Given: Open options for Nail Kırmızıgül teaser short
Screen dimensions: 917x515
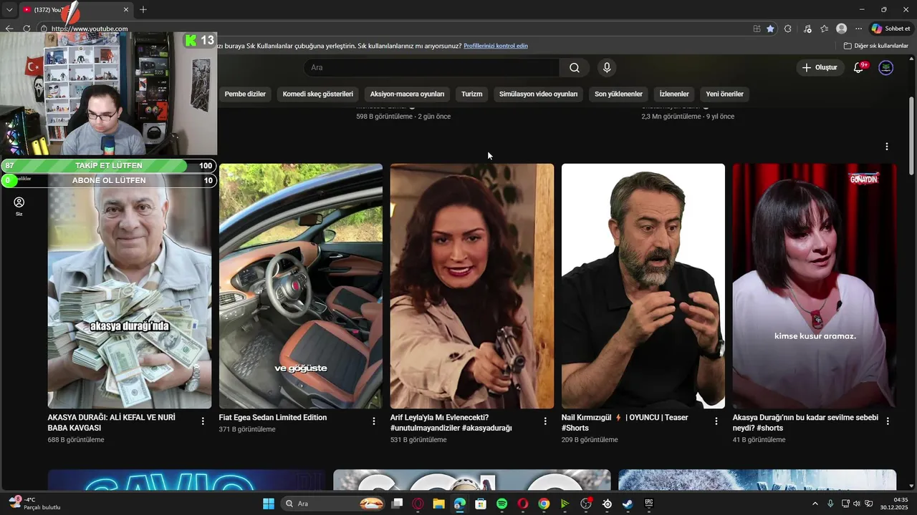Looking at the screenshot, I should click(716, 421).
